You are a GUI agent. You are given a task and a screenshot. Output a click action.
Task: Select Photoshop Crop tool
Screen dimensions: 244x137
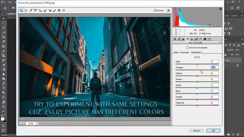pyautogui.click(x=3, y=37)
